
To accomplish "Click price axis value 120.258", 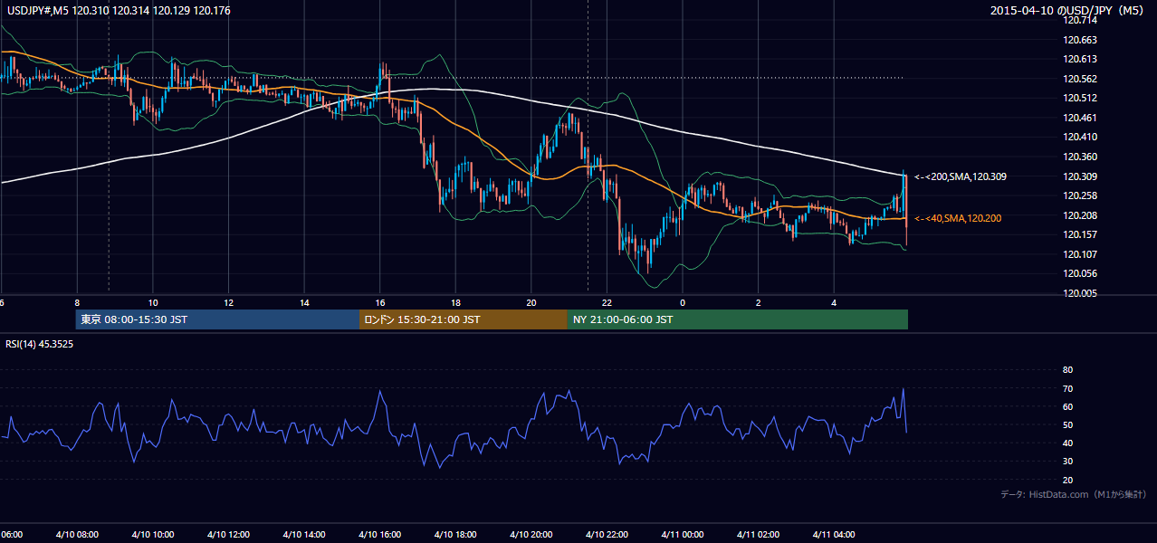I will [x=1082, y=195].
